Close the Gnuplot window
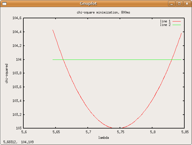The height and width of the screenshot is (145, 192). 186,4
